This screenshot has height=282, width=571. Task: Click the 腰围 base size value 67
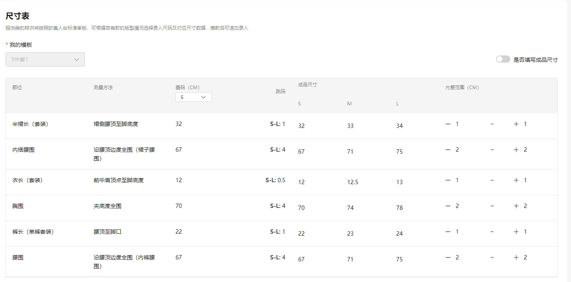179,257
